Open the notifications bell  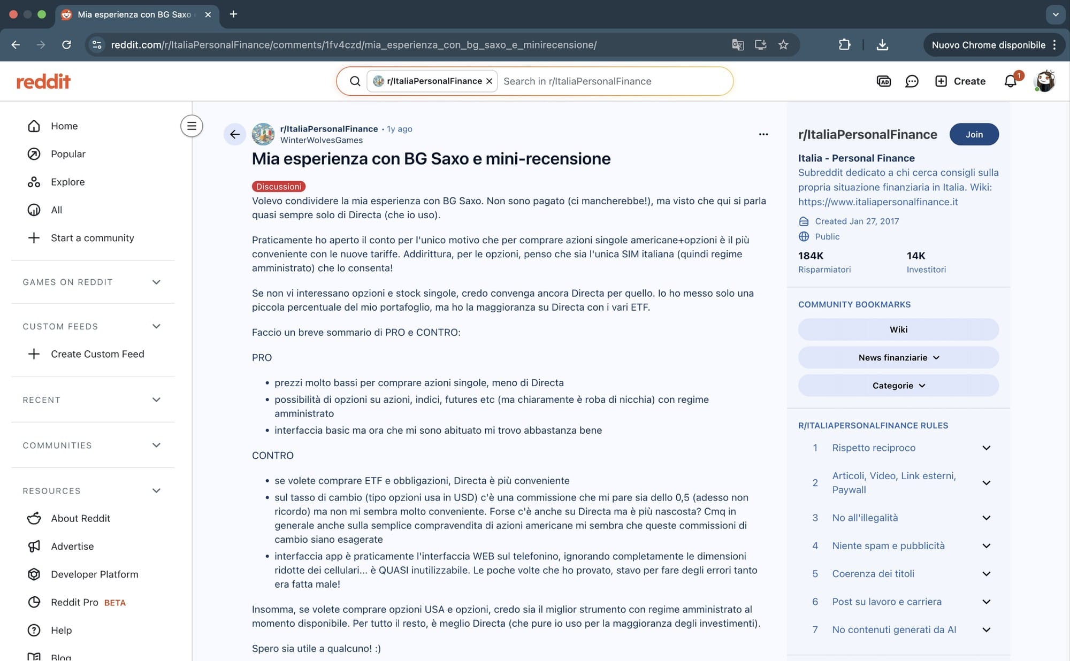point(1011,81)
